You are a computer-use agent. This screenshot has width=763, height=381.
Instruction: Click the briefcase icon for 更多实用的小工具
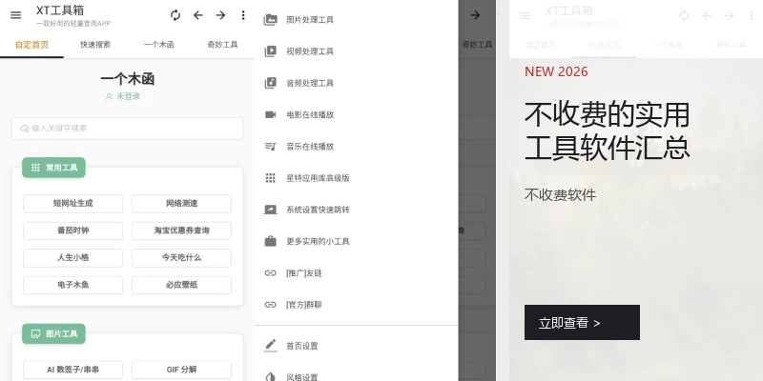pyautogui.click(x=271, y=241)
